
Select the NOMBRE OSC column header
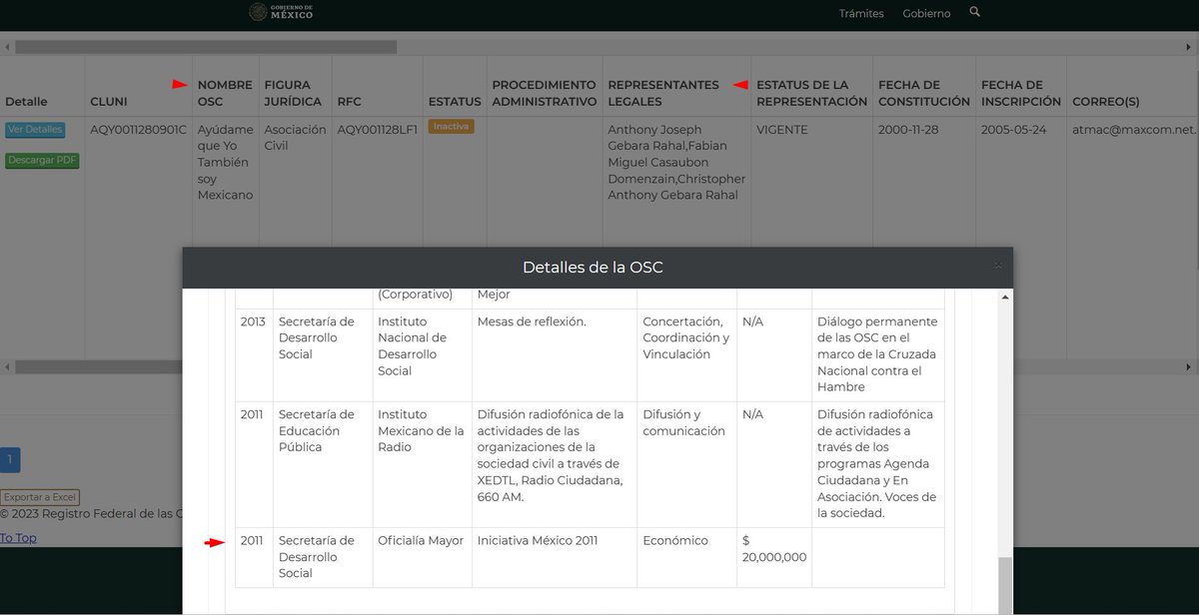coord(225,93)
